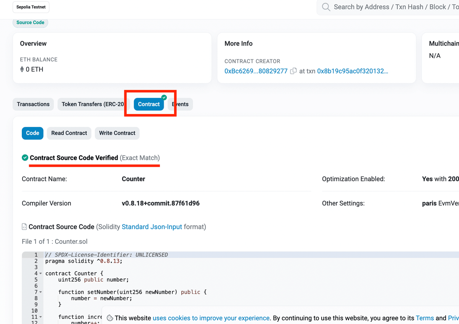Image resolution: width=459 pixels, height=324 pixels.
Task: Open the Terms link in cookie banner
Action: pyautogui.click(x=425, y=318)
